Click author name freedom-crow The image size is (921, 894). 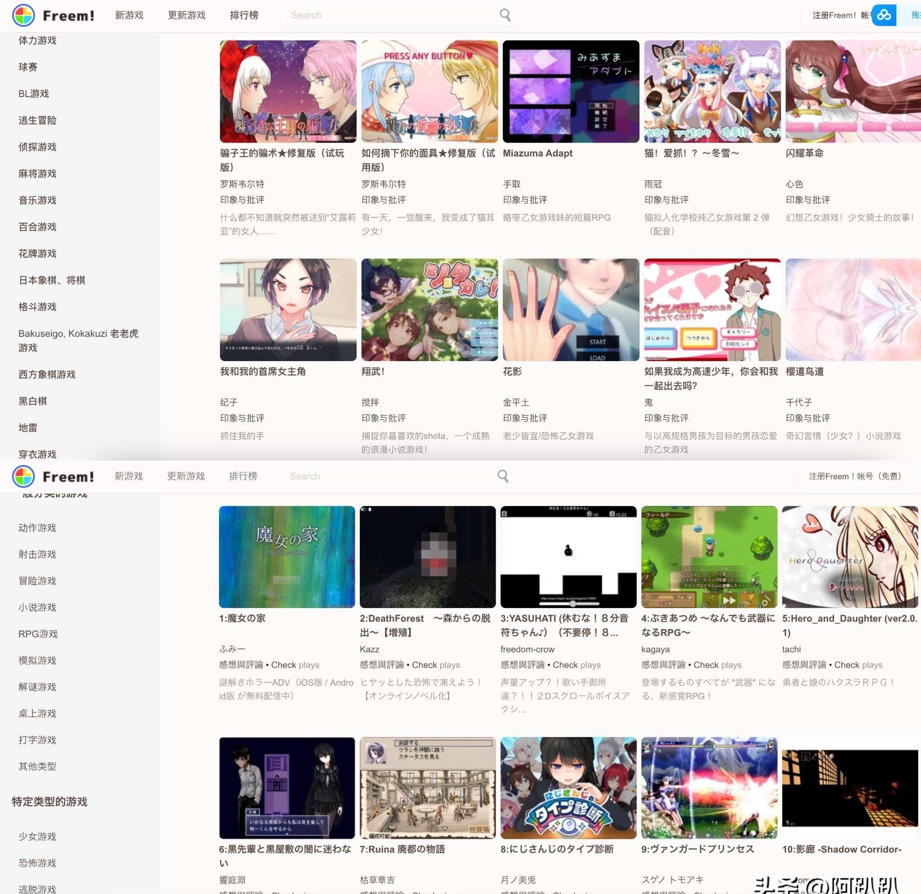[x=527, y=649]
